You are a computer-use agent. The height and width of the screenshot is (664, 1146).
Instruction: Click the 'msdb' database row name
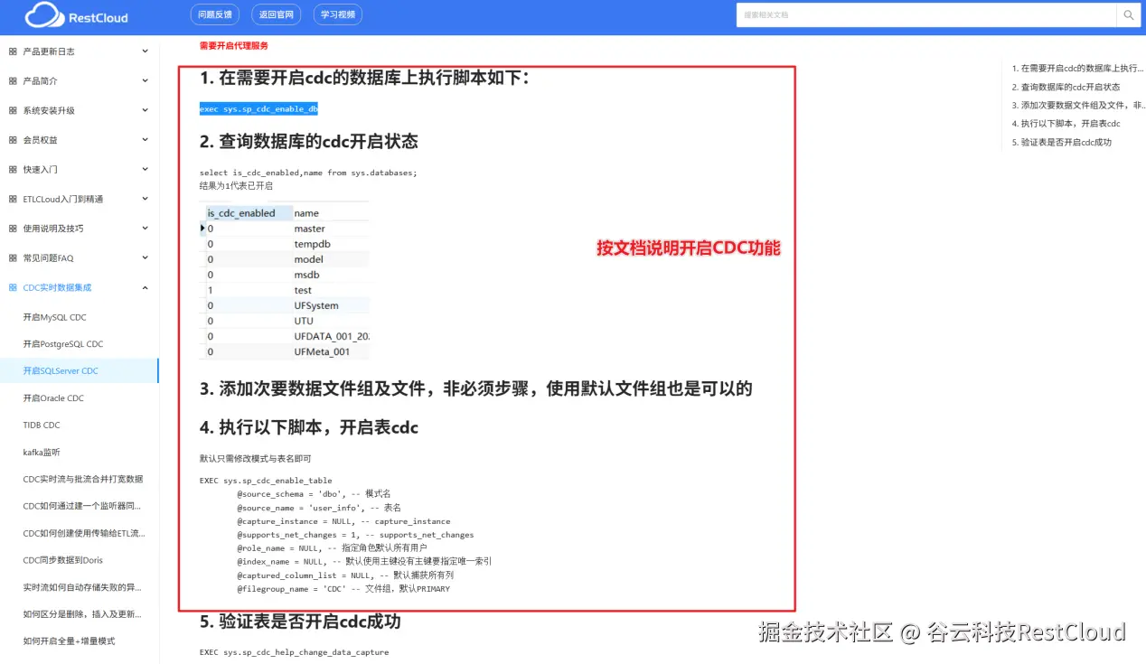tap(306, 275)
